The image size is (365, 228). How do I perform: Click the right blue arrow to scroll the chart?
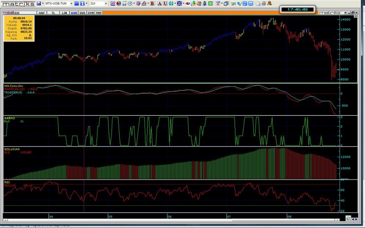click(356, 219)
